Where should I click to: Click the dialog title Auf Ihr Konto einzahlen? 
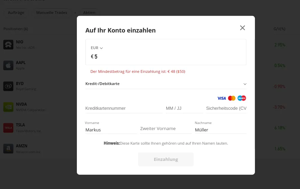121,30
